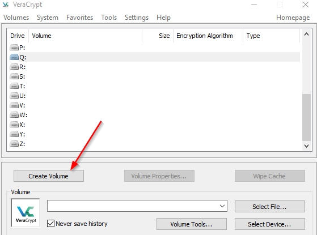317x235 pixels.
Task: Open the Favorites menu
Action: tap(79, 18)
